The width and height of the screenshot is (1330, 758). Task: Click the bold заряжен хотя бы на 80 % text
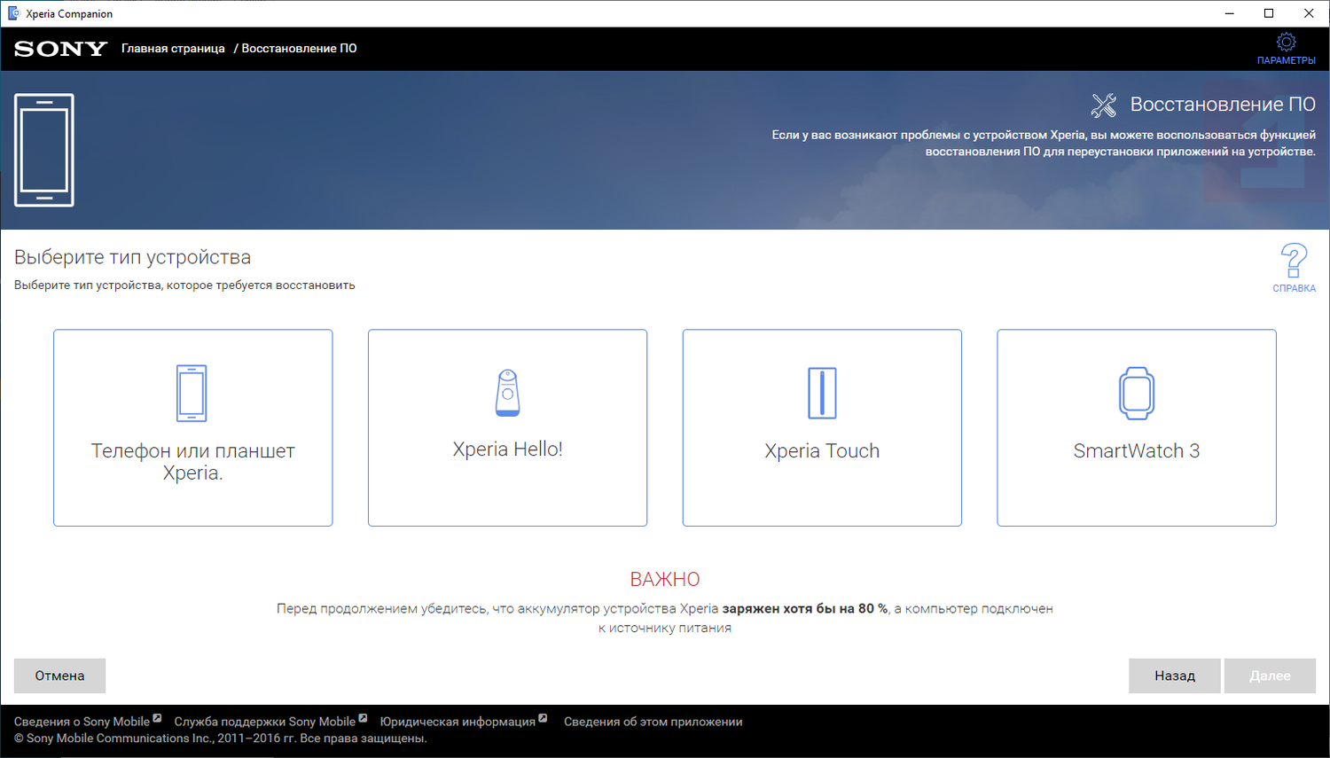(805, 609)
